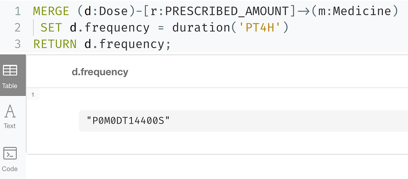Screen dimensions: 408x179
Task: Place cursor on the MERGE keyword
Action: 51,11
